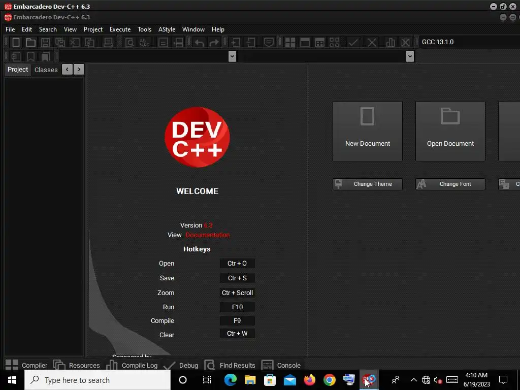Click the Save floppy disk icon

coord(45,43)
